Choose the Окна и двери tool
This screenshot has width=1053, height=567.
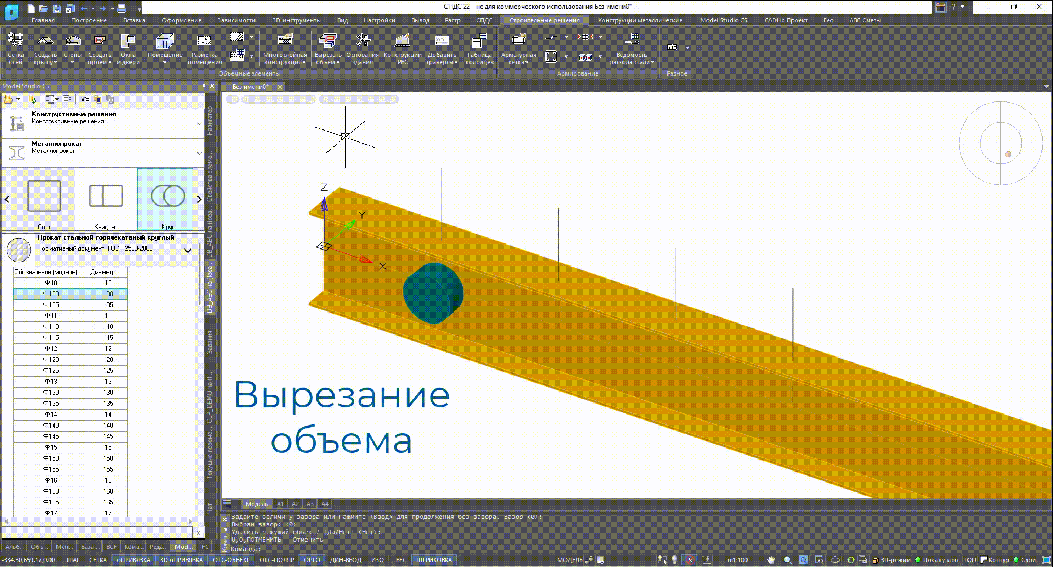(128, 48)
